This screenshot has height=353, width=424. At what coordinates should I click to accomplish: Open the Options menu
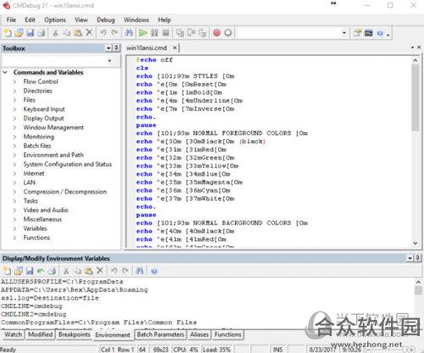[55, 20]
